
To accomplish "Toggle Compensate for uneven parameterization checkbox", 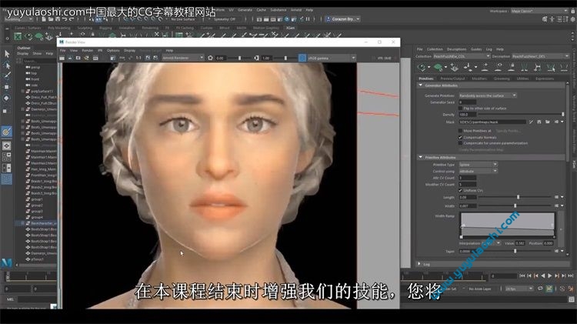I will point(460,143).
